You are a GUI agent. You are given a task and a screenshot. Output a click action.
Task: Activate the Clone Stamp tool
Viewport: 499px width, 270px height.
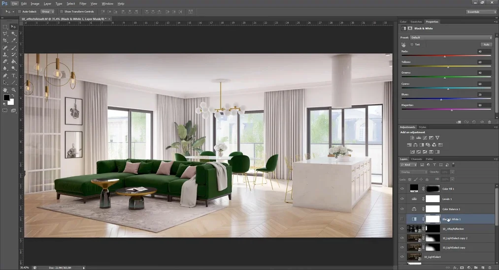[x=5, y=55]
